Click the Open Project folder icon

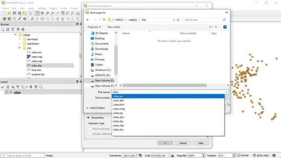coord(9,13)
